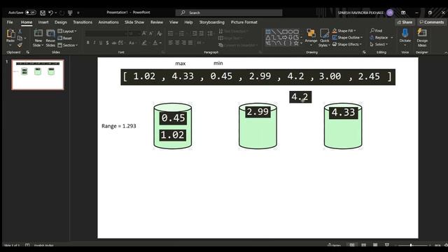Open the Animations tab

click(x=108, y=22)
